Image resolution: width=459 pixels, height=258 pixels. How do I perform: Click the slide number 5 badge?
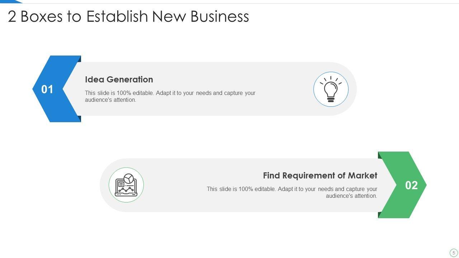coord(454,253)
